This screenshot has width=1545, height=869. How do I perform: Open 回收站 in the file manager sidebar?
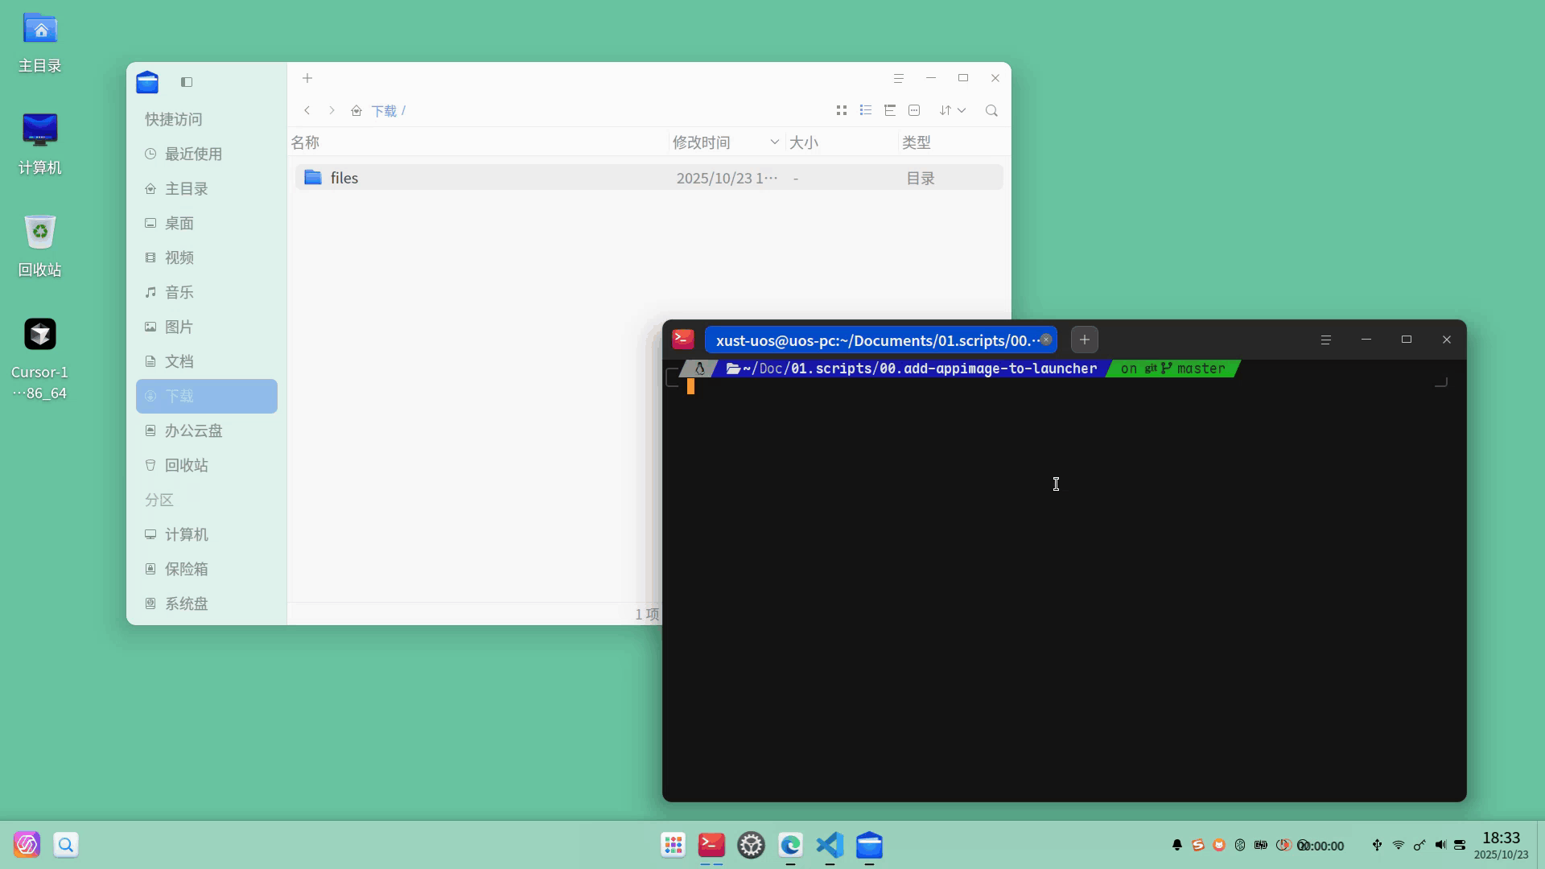[x=207, y=465]
